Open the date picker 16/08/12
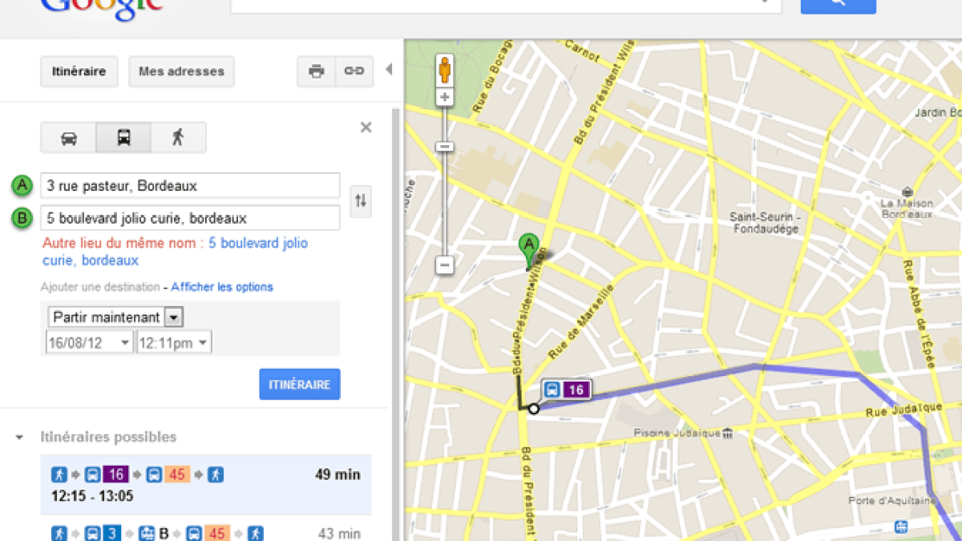Screen dimensions: 962x541 point(89,343)
